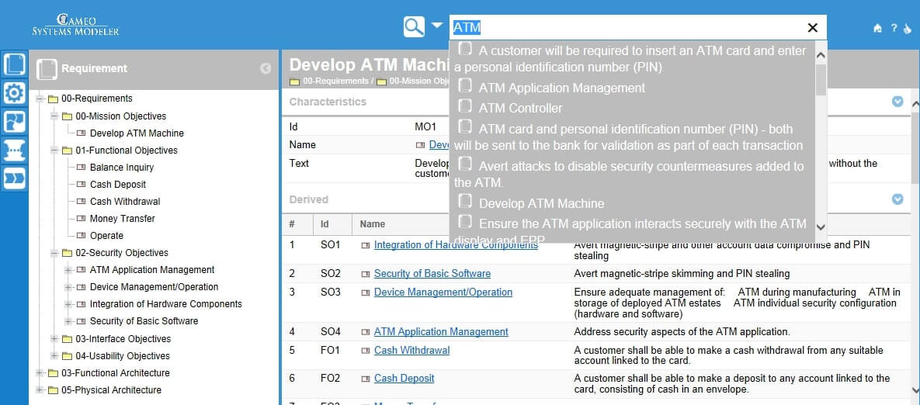Expand Device Management/Operation tree node
The image size is (920, 405).
tap(68, 287)
